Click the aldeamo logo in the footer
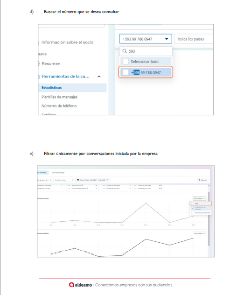Viewport: 250px width, 295px height. click(x=80, y=285)
